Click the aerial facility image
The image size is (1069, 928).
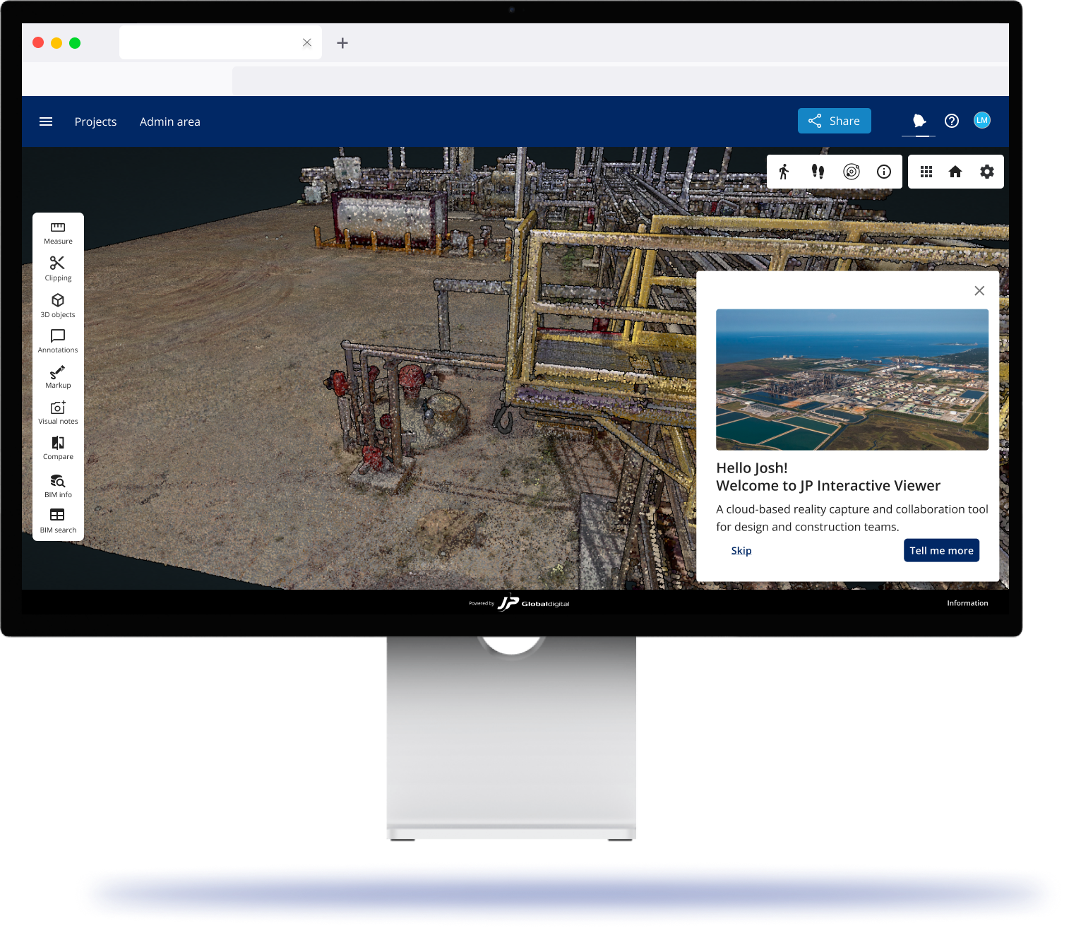coord(852,379)
